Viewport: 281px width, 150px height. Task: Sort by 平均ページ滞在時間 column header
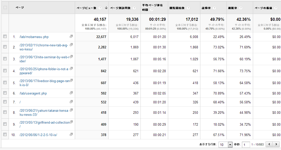point(152,5)
